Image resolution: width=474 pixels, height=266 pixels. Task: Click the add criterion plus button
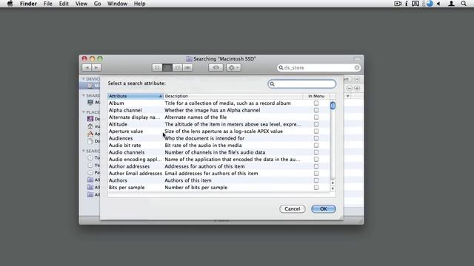pos(357,88)
